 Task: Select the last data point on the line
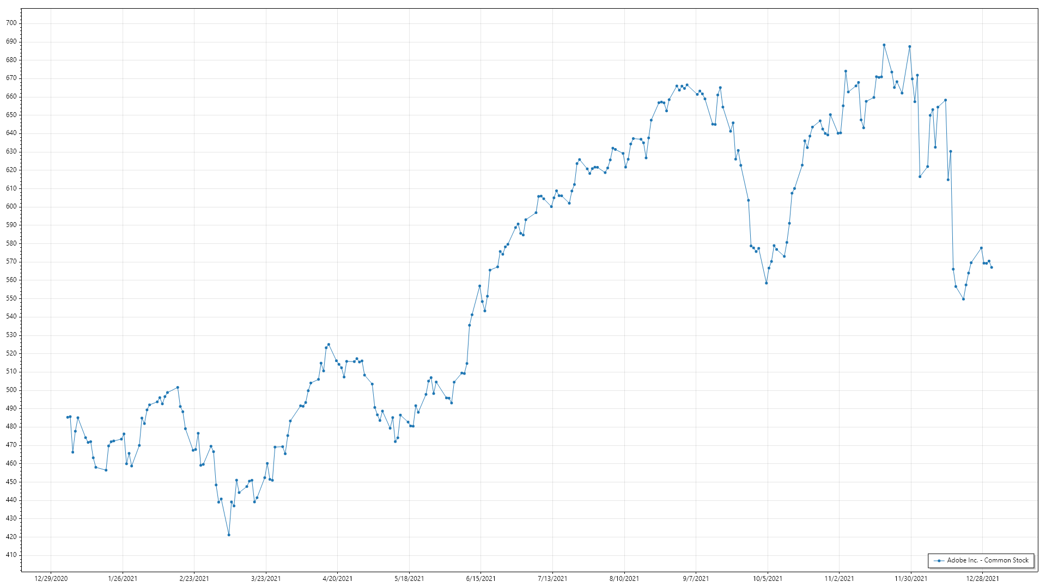pyautogui.click(x=992, y=267)
